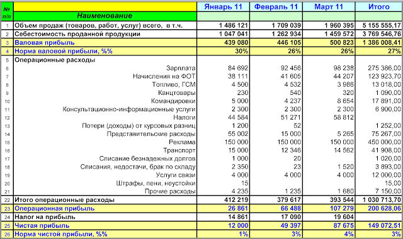403x239 pixels.
Task: Select January salary value 84 692
Action: [x=238, y=68]
